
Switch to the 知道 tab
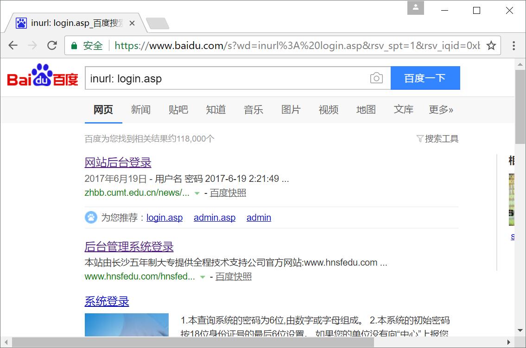(216, 110)
